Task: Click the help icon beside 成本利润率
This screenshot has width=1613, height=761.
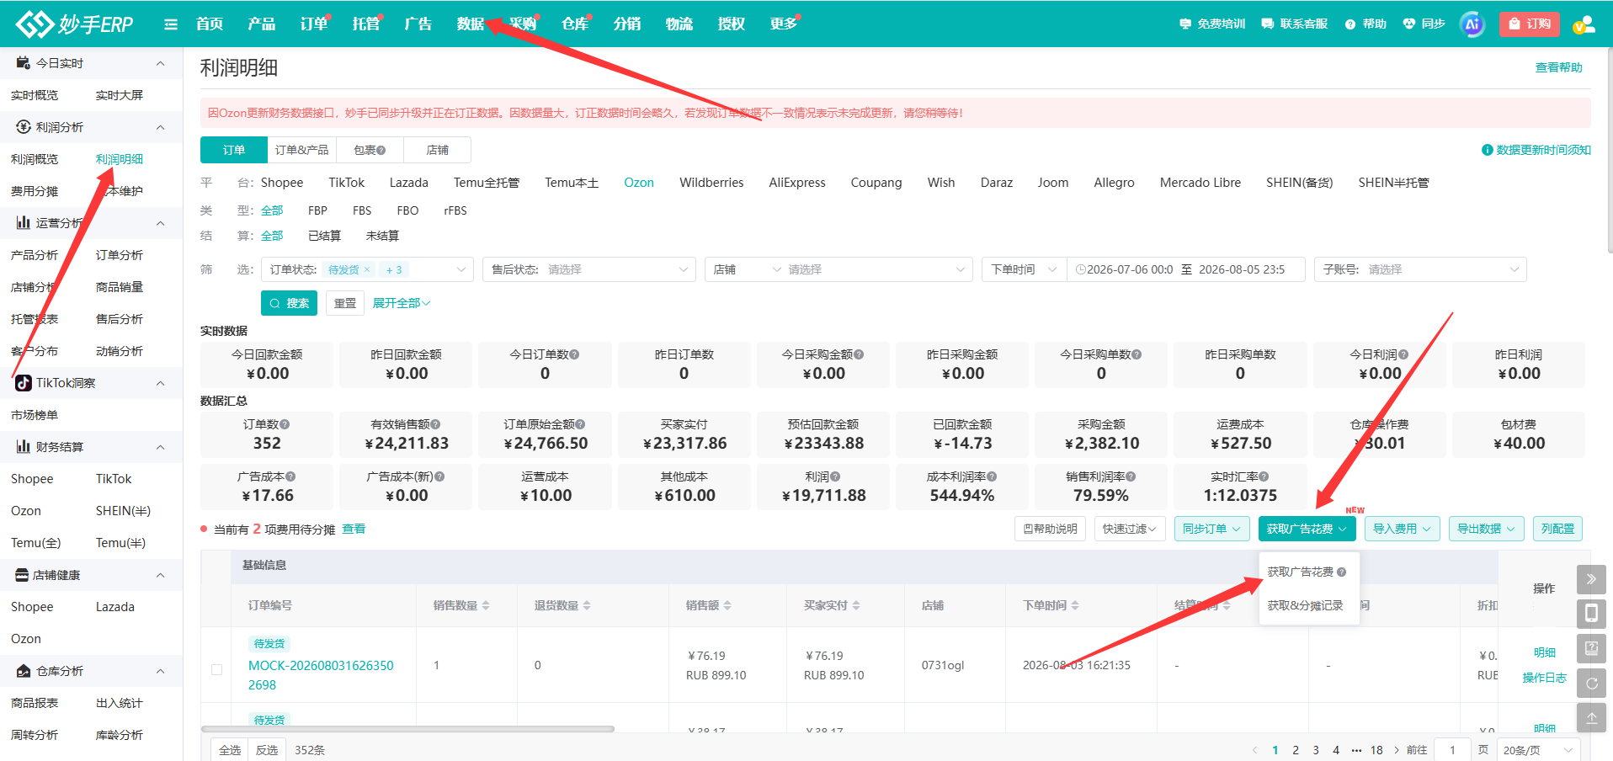Action: pos(993,476)
